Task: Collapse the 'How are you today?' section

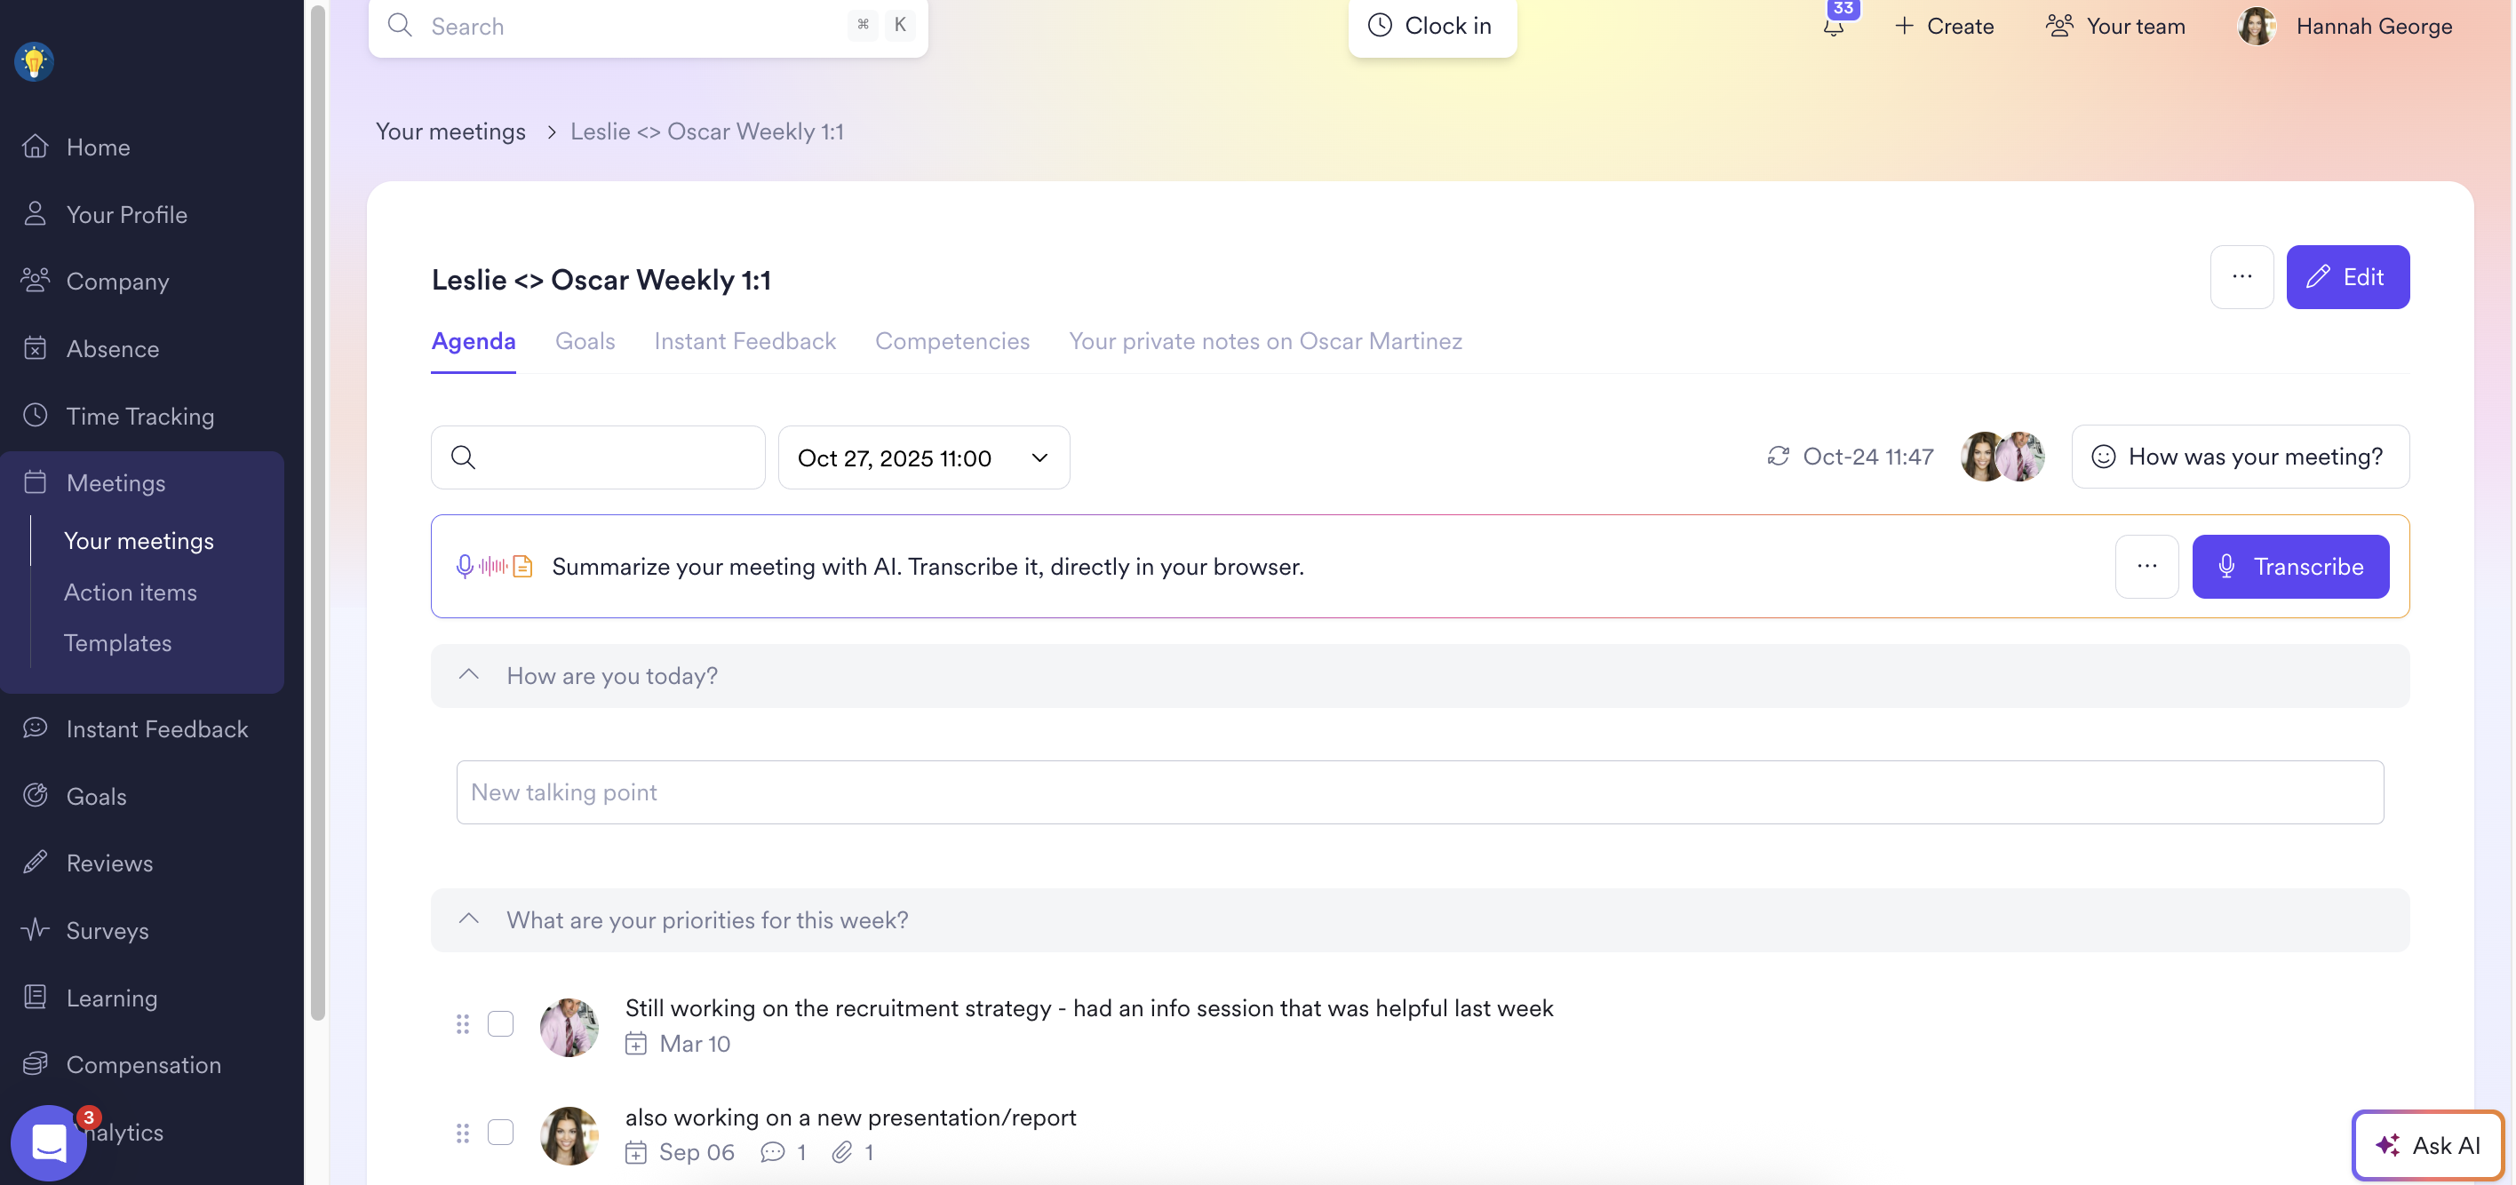Action: 469,675
